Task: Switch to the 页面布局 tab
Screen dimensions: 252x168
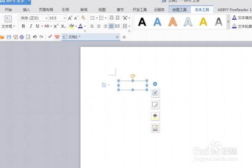Action: tap(46, 10)
